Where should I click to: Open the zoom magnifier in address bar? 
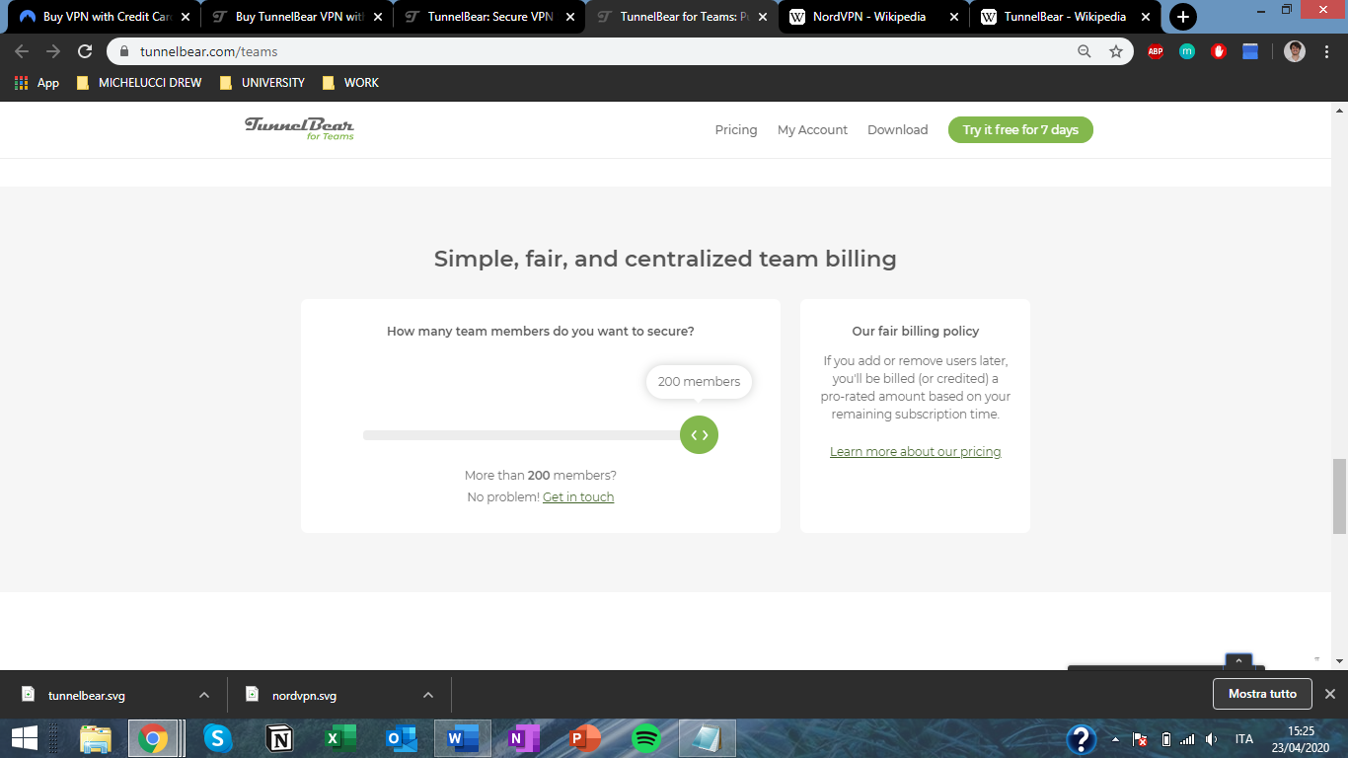tap(1085, 51)
